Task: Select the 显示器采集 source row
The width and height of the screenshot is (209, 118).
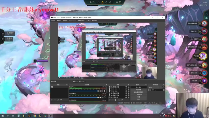Action: click(x=119, y=97)
